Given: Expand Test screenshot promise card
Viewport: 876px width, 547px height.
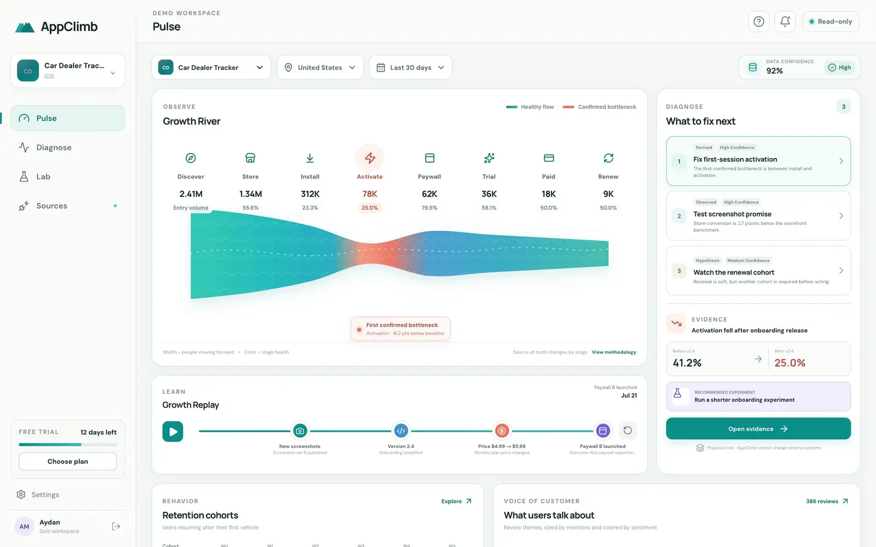Looking at the screenshot, I should pos(758,216).
